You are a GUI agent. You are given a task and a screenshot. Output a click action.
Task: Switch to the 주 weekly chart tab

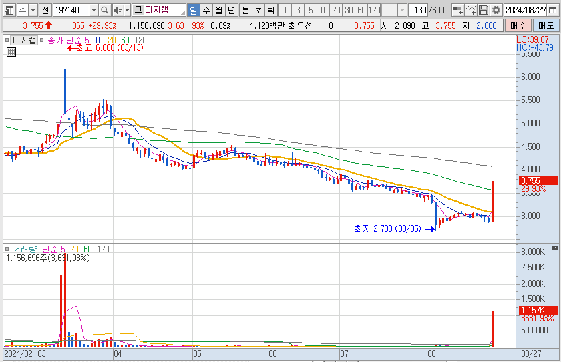click(x=206, y=10)
